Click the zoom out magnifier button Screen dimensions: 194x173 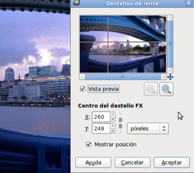pyautogui.click(x=151, y=89)
